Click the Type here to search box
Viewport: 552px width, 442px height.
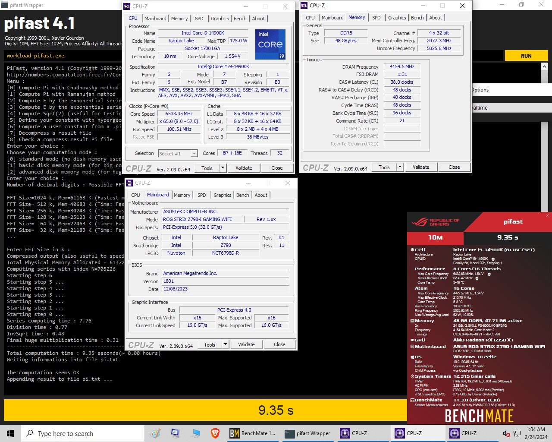click(x=82, y=433)
